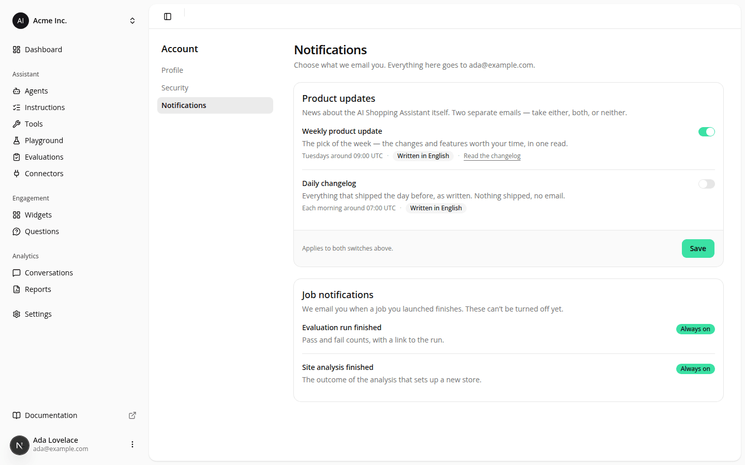Click Ada Lovelace user avatar

pos(20,445)
